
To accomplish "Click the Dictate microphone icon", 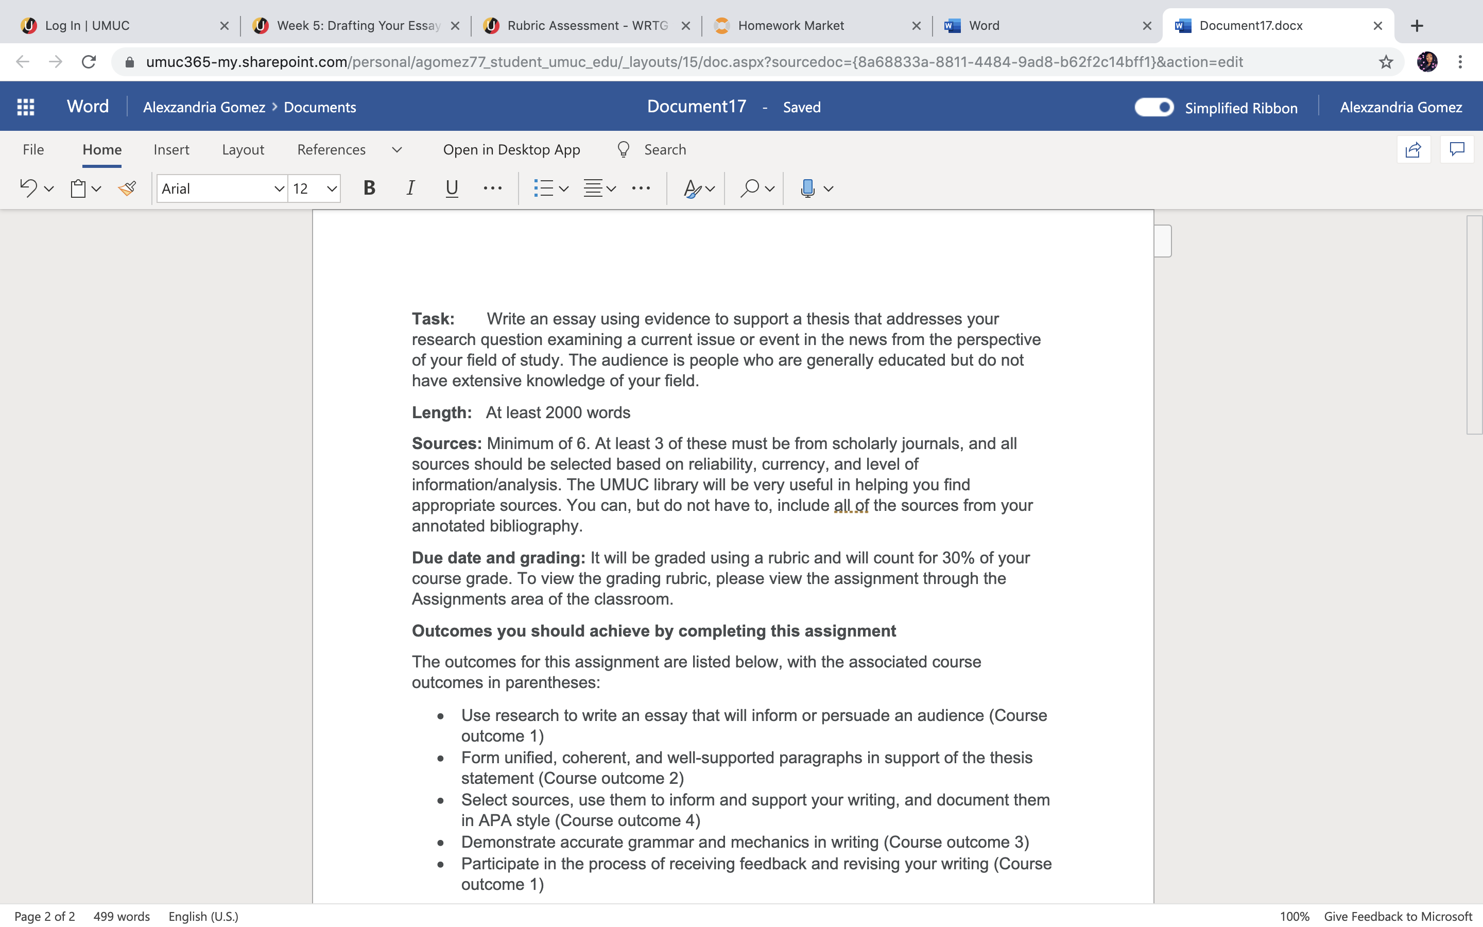I will click(807, 188).
